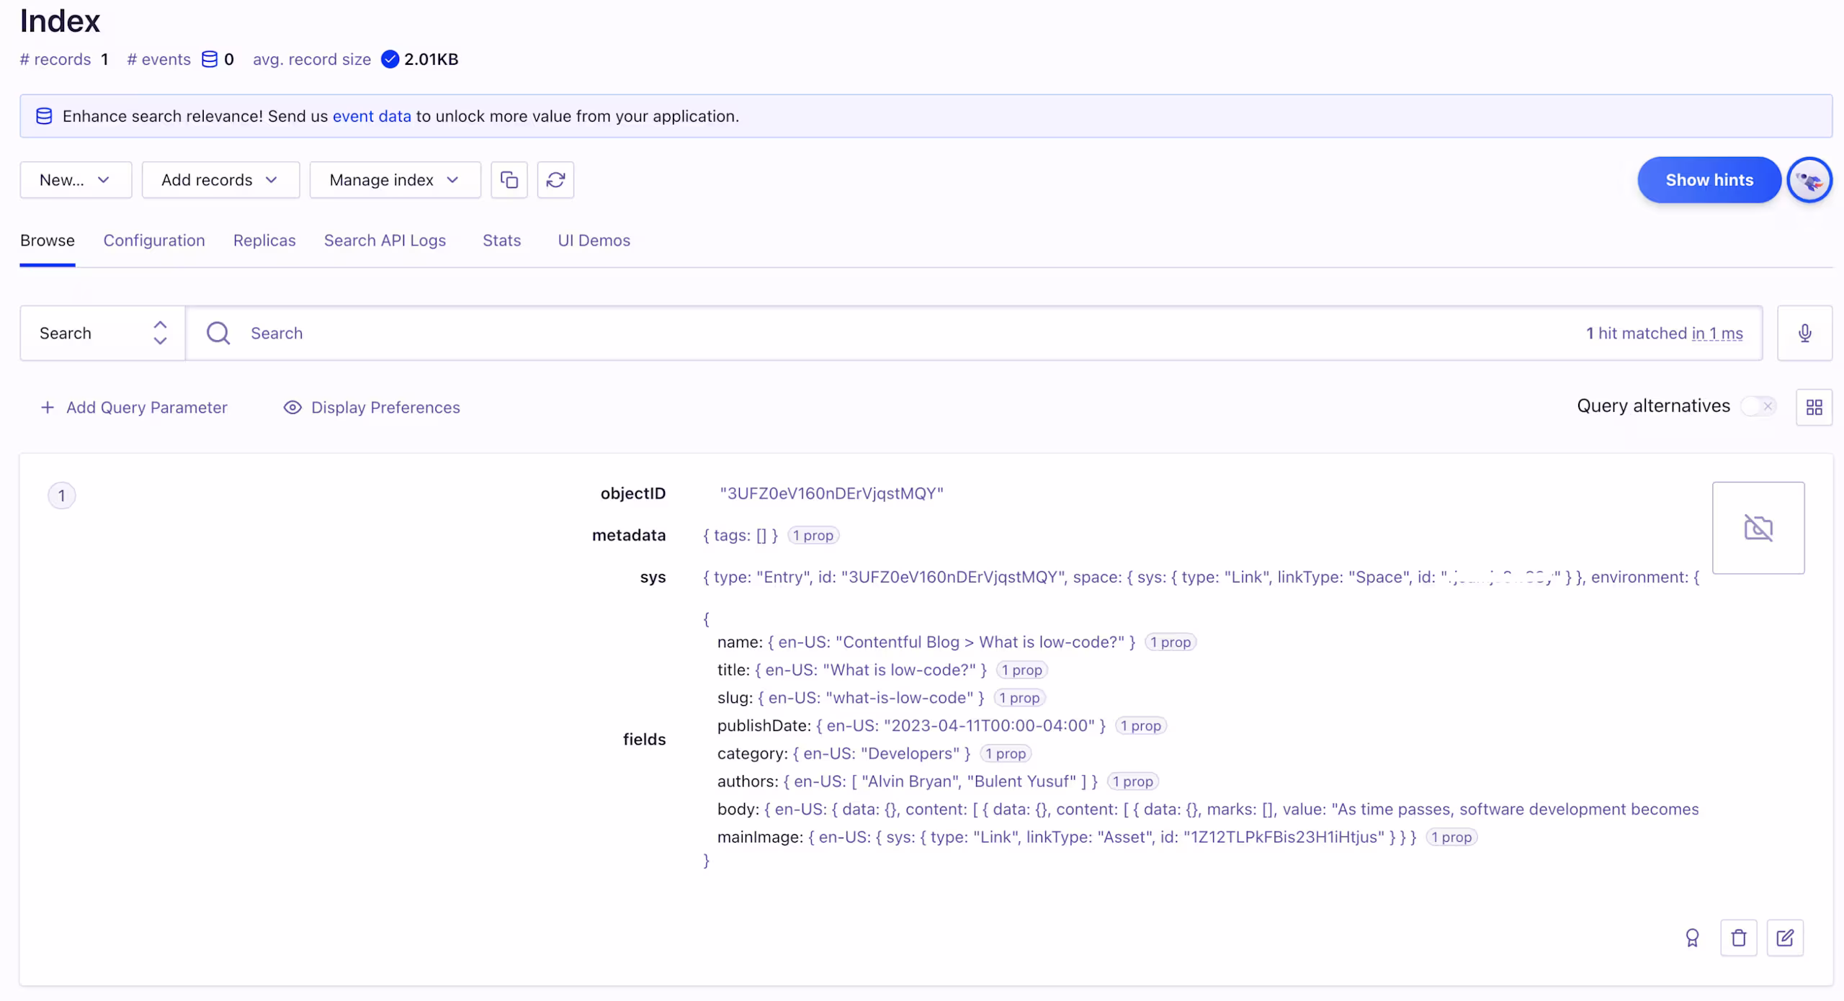Click the missing image thumbnail placeholder
Viewport: 1844px width, 1001px height.
[1758, 528]
